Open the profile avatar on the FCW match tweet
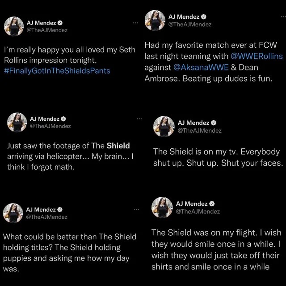Screen dimensions: 286x286 click(155, 21)
